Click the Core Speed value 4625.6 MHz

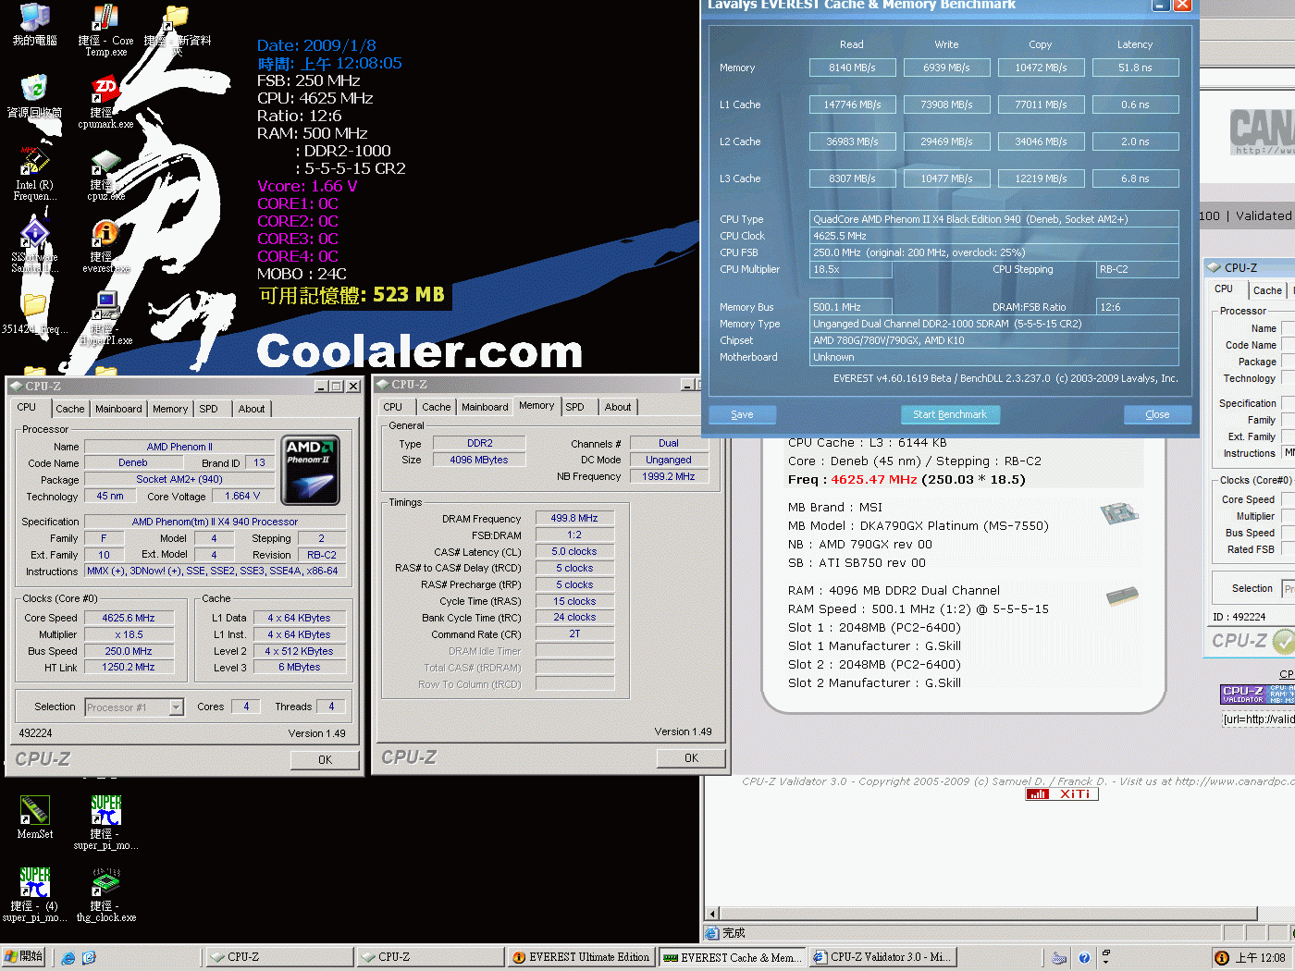click(129, 618)
